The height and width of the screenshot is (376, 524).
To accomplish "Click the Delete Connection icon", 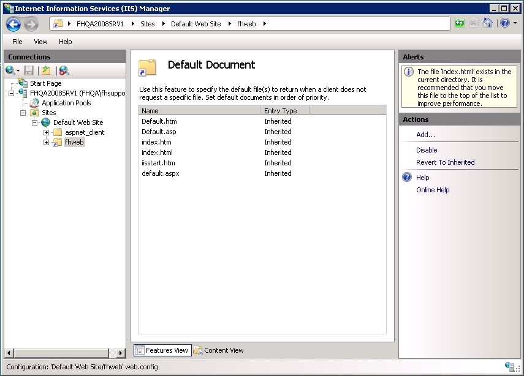I will [64, 70].
